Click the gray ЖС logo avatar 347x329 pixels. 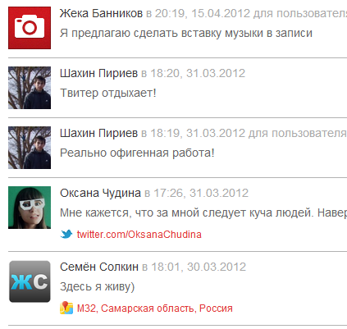coord(30,281)
